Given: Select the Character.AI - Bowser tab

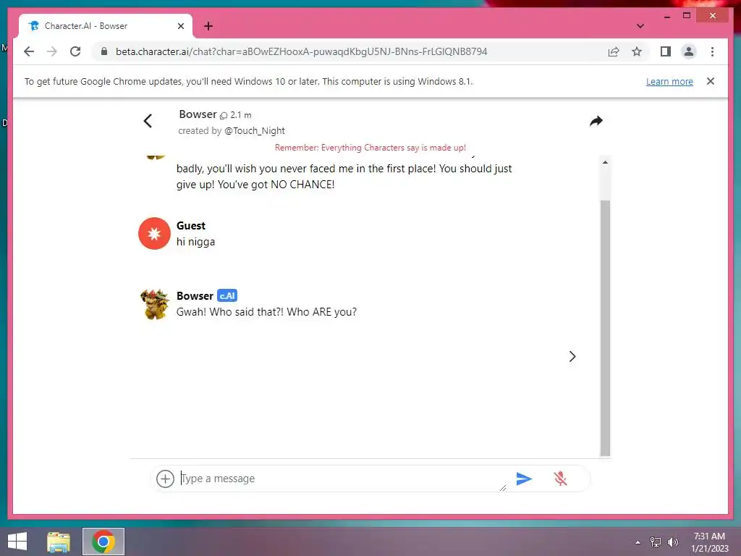Looking at the screenshot, I should (x=106, y=26).
